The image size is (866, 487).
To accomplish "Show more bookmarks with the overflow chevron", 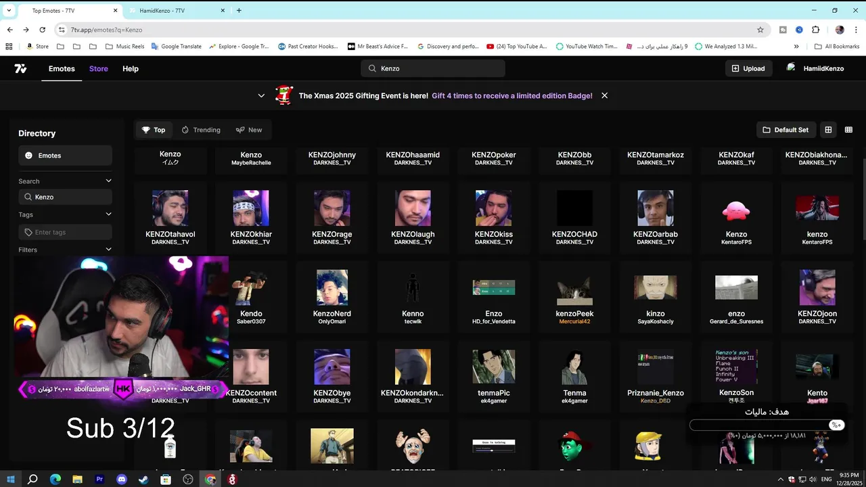I will 796,47.
